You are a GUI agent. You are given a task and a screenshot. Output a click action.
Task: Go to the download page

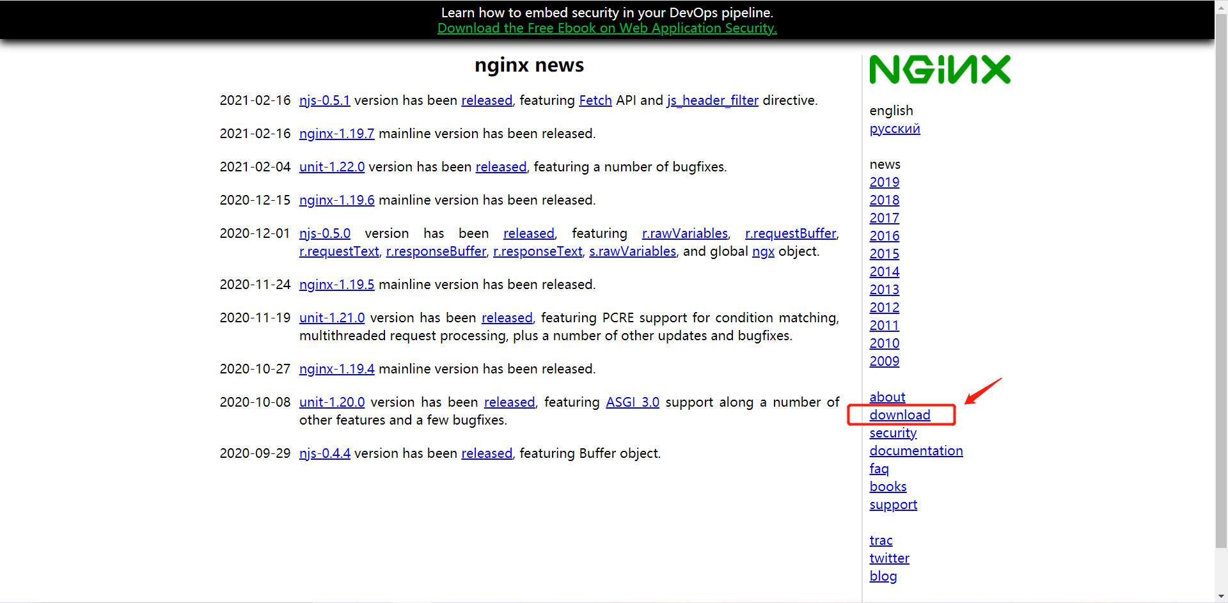tap(900, 415)
